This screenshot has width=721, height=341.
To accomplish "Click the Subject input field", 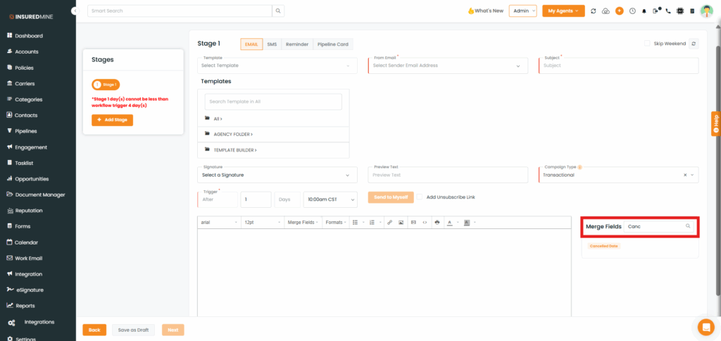I will (x=618, y=66).
